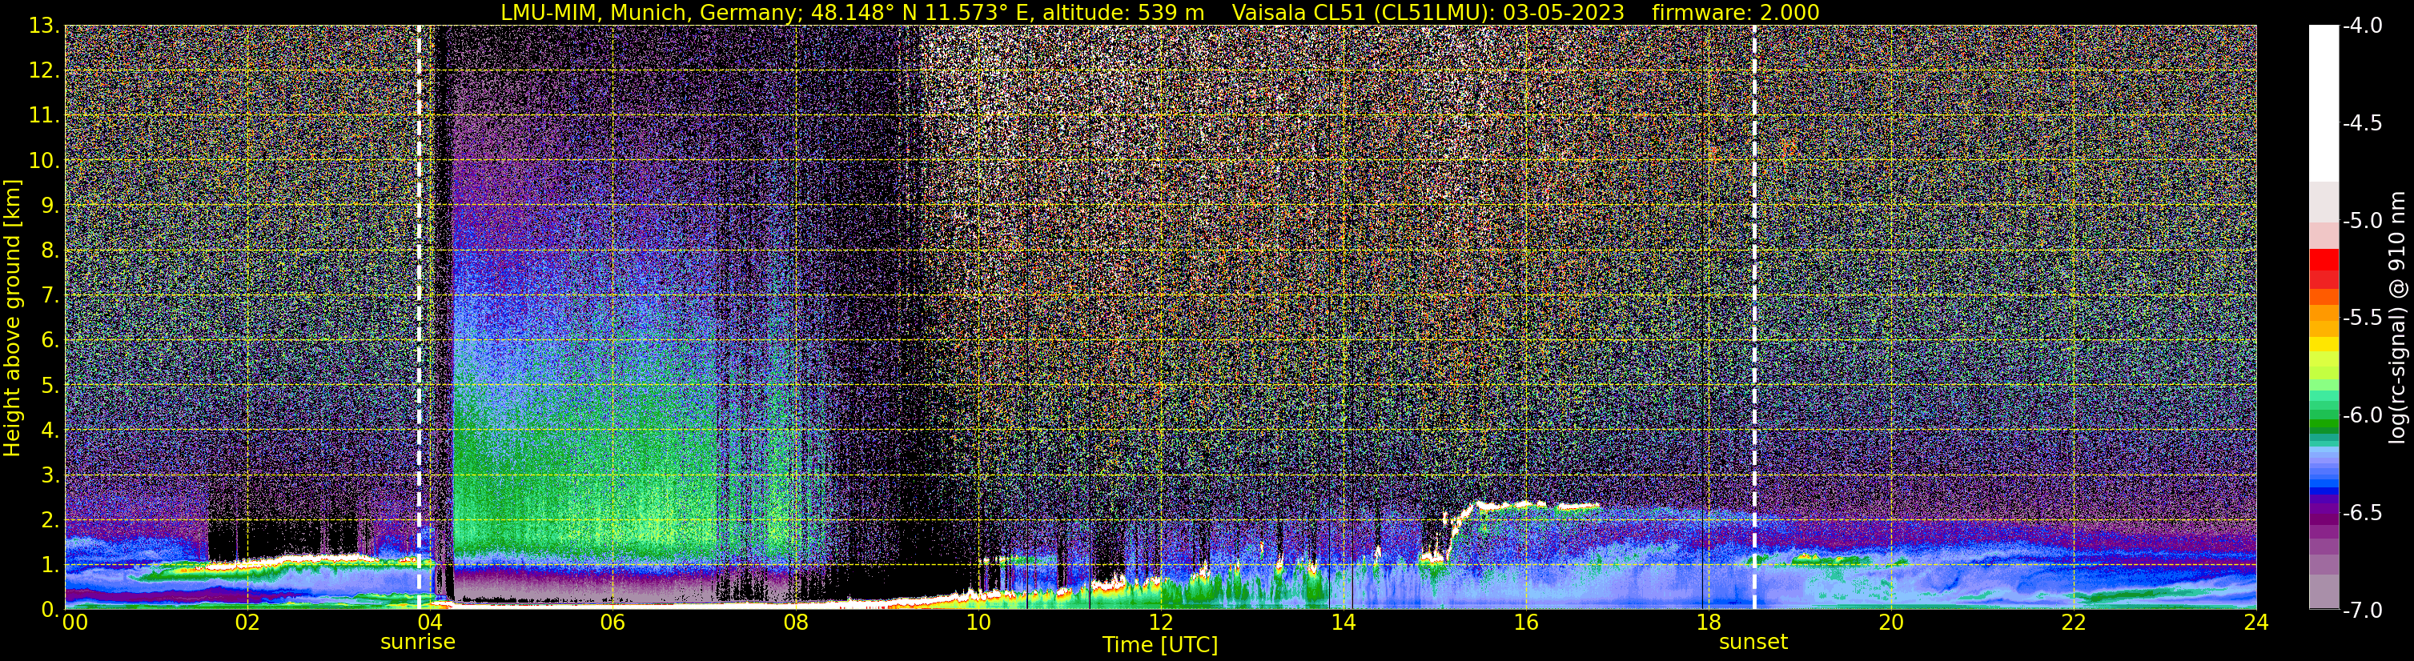Click the 'sunset' label below the time axis
2414x661 pixels.
1753,643
